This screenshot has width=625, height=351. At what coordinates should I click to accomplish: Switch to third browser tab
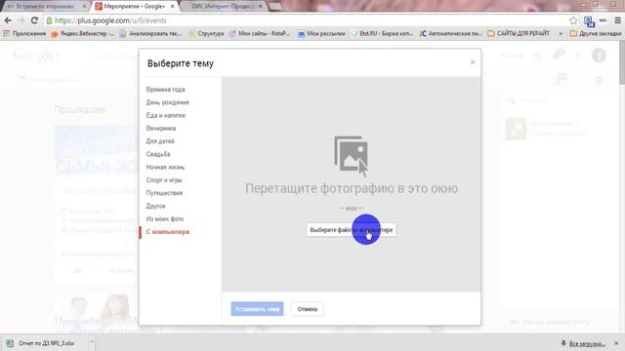(x=223, y=7)
